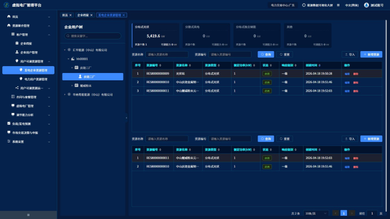Collapse the 用户可调资源管理 sidebar group
The width and height of the screenshot is (390, 219).
pos(49,62)
